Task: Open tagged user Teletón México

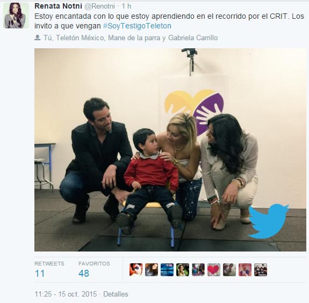Action: [x=80, y=38]
